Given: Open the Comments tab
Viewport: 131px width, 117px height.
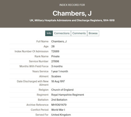Looking at the screenshot, I should tap(79, 33).
